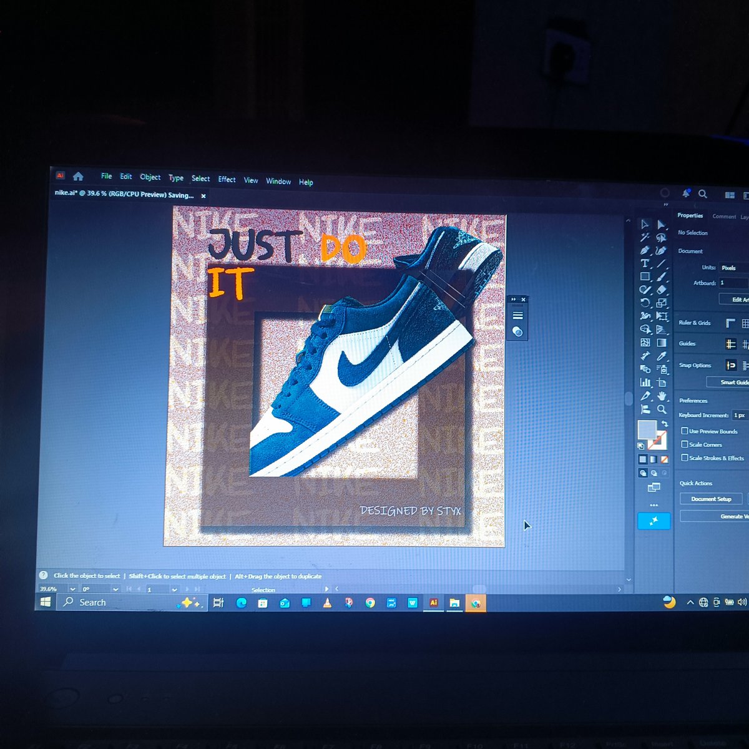Expand the status bar Selection arrow
The width and height of the screenshot is (749, 749).
point(326,589)
